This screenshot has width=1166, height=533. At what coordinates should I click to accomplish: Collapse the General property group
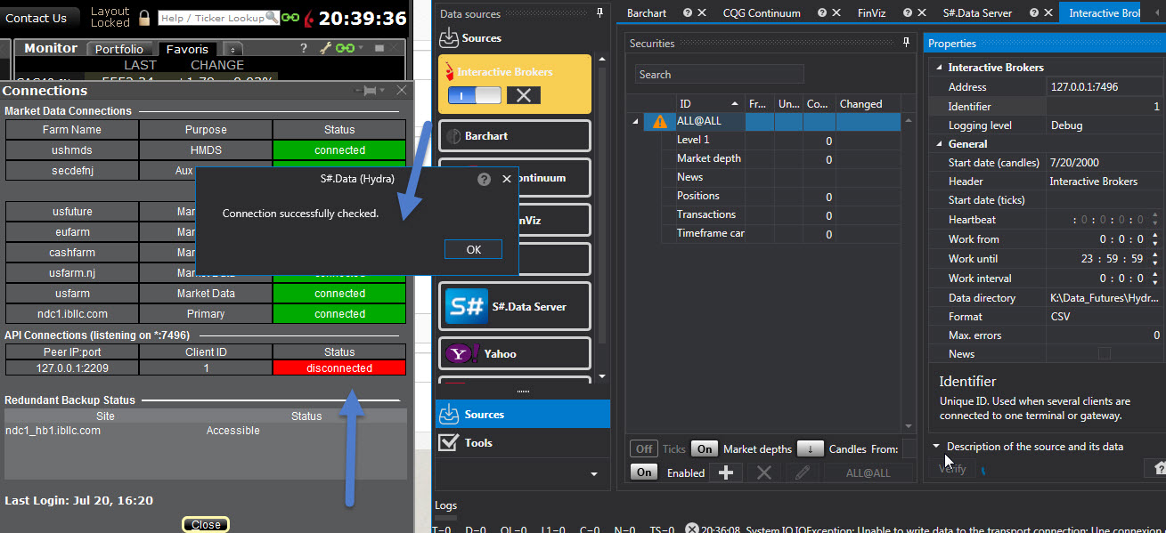pos(937,144)
